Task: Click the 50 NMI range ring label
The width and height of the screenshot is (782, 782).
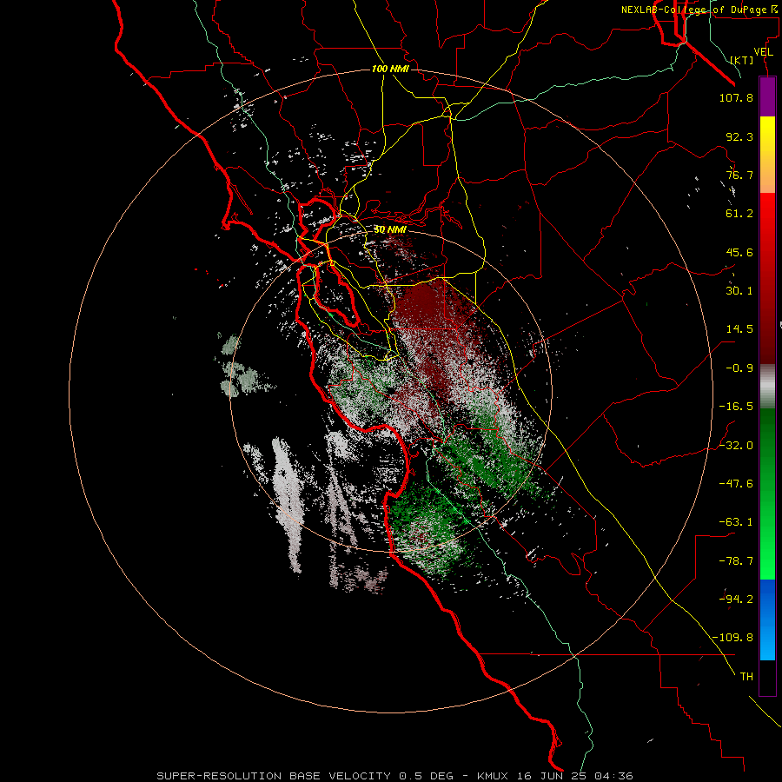Action: (390, 230)
